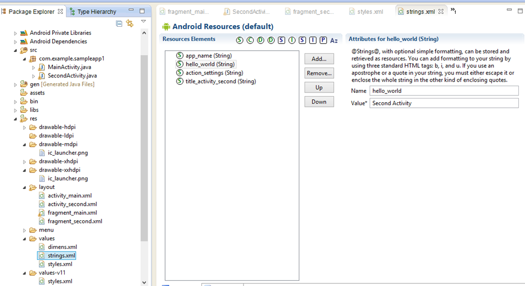Click the SecondActivity.java file icon
The width and height of the screenshot is (525, 286).
(x=42, y=76)
